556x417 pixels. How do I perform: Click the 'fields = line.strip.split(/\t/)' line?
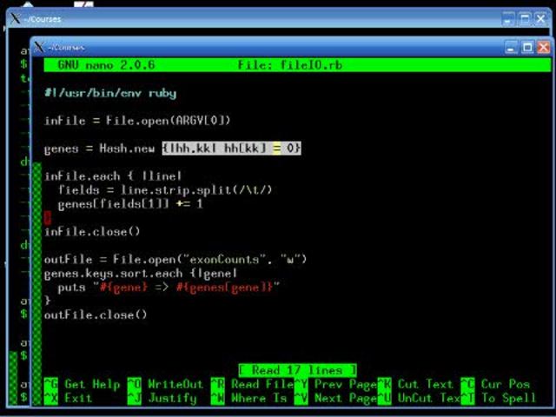pos(165,190)
